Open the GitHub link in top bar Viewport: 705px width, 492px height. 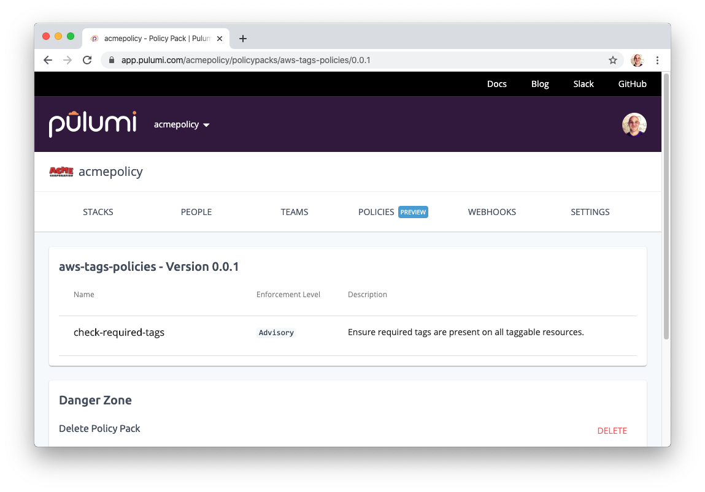pyautogui.click(x=632, y=84)
